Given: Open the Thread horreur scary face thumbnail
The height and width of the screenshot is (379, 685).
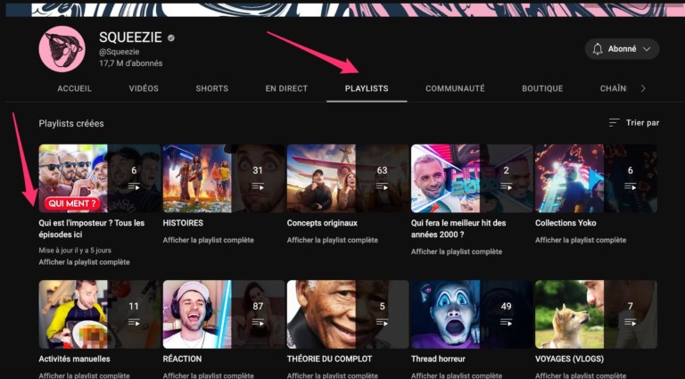Looking at the screenshot, I should [472, 315].
